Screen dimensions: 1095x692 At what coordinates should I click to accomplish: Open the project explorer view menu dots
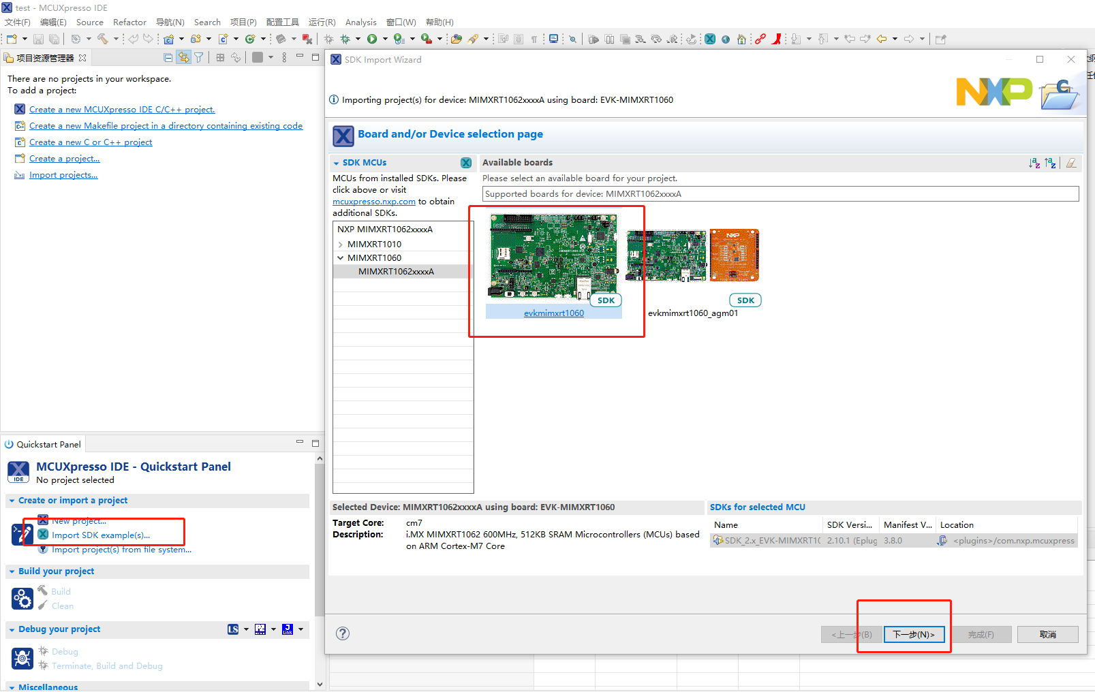coord(284,58)
